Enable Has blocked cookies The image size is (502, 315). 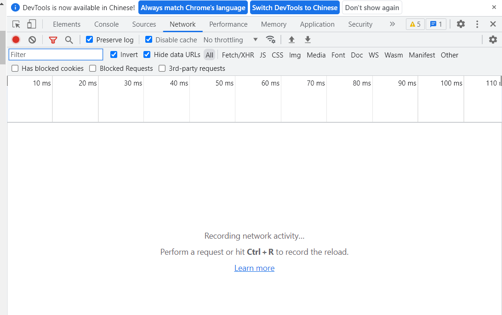coord(15,68)
